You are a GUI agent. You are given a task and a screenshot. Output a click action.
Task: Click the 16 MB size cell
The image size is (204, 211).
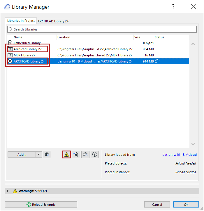click(x=149, y=55)
